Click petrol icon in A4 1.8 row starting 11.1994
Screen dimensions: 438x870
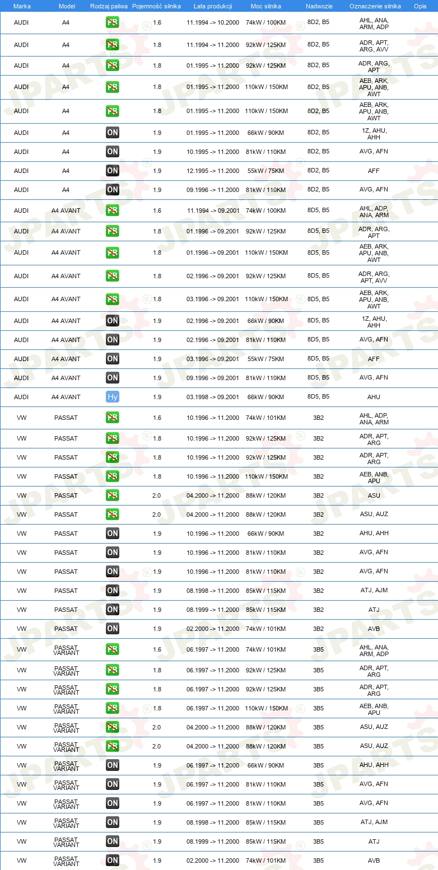(112, 44)
